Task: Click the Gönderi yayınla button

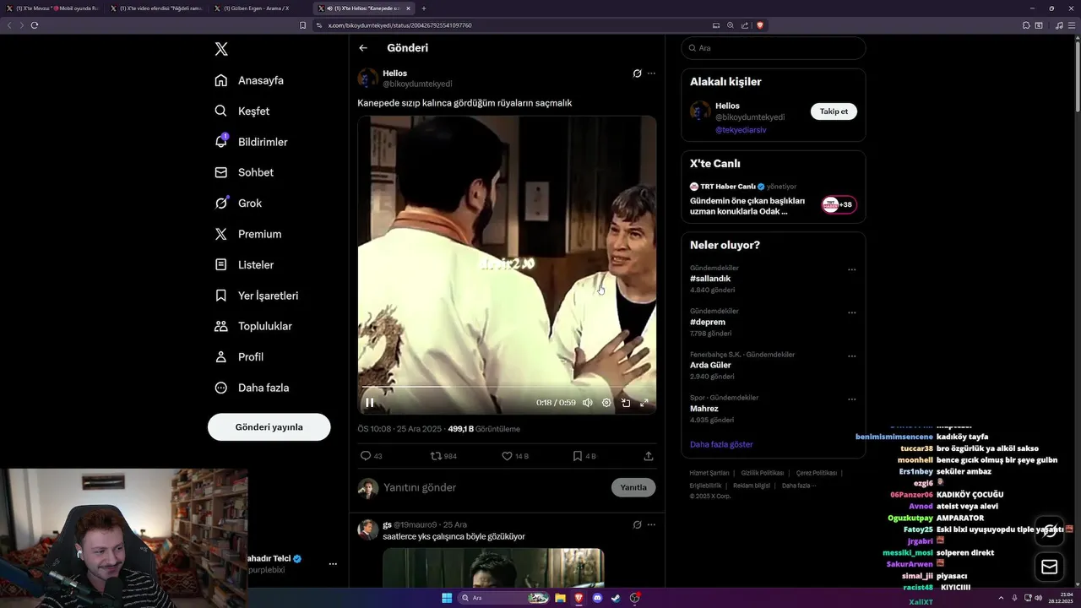Action: tap(269, 426)
